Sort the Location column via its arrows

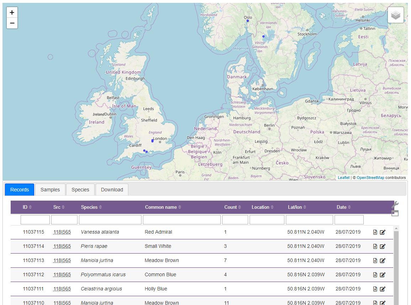272,207
